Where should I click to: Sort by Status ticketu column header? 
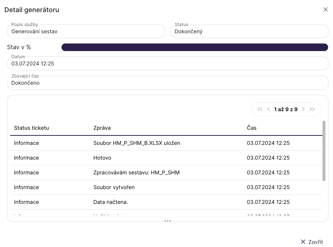click(31, 128)
